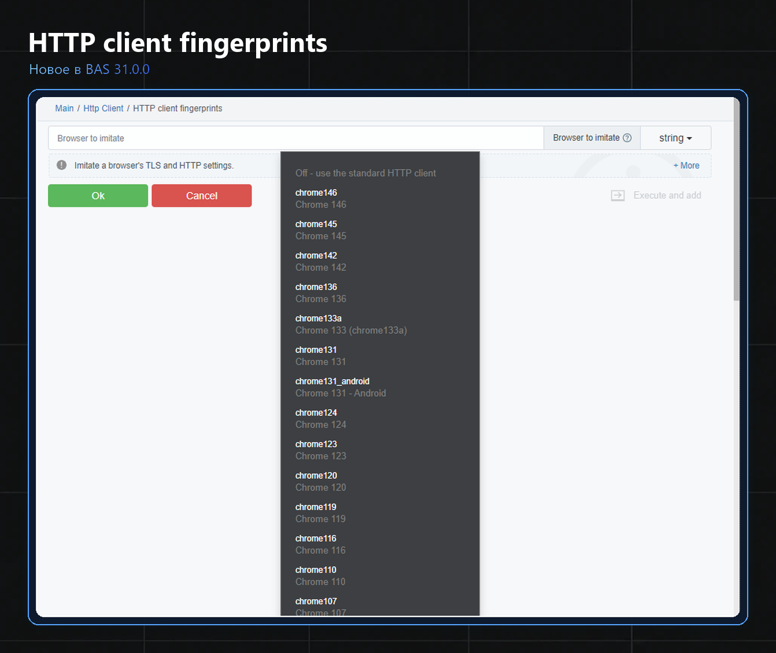
Task: Open the string type dropdown
Action: pyautogui.click(x=675, y=138)
